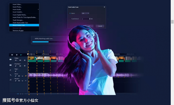
Task: Click the playhead at timeline start
Action: (x=28, y=54)
